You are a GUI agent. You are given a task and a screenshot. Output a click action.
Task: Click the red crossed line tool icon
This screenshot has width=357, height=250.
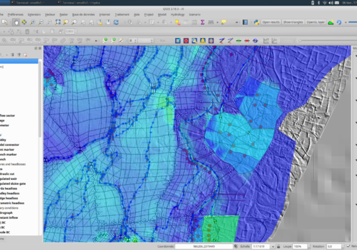coord(247,41)
